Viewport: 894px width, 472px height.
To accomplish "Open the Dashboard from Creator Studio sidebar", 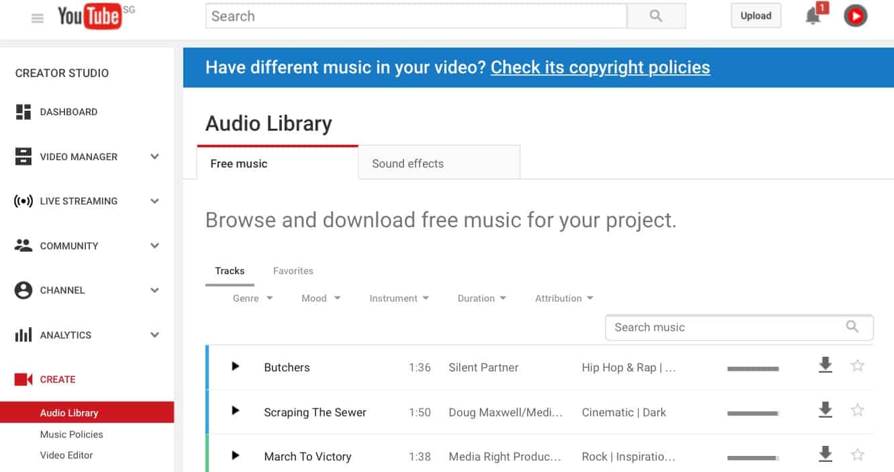I will click(x=69, y=112).
